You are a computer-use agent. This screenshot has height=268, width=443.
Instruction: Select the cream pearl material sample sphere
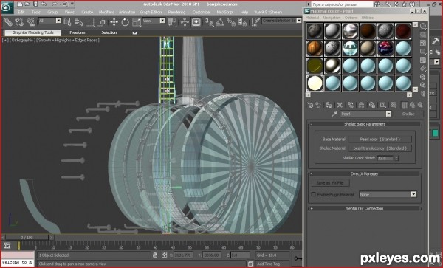tap(315, 83)
